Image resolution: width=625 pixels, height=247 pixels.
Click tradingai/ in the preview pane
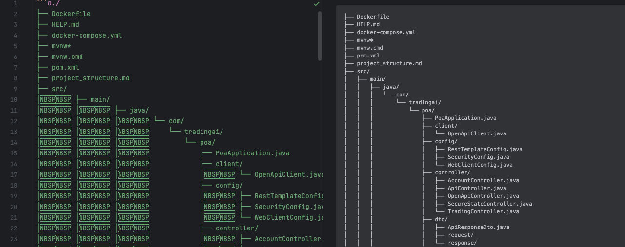[425, 102]
